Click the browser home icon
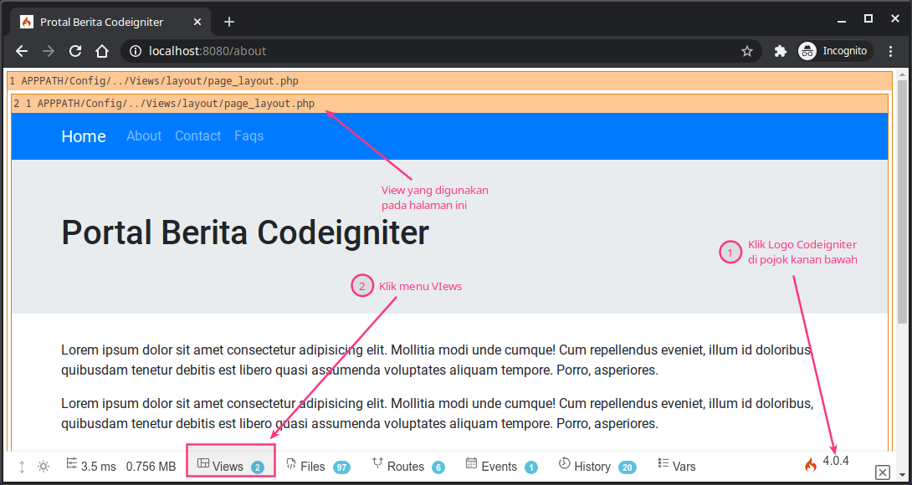 tap(102, 51)
